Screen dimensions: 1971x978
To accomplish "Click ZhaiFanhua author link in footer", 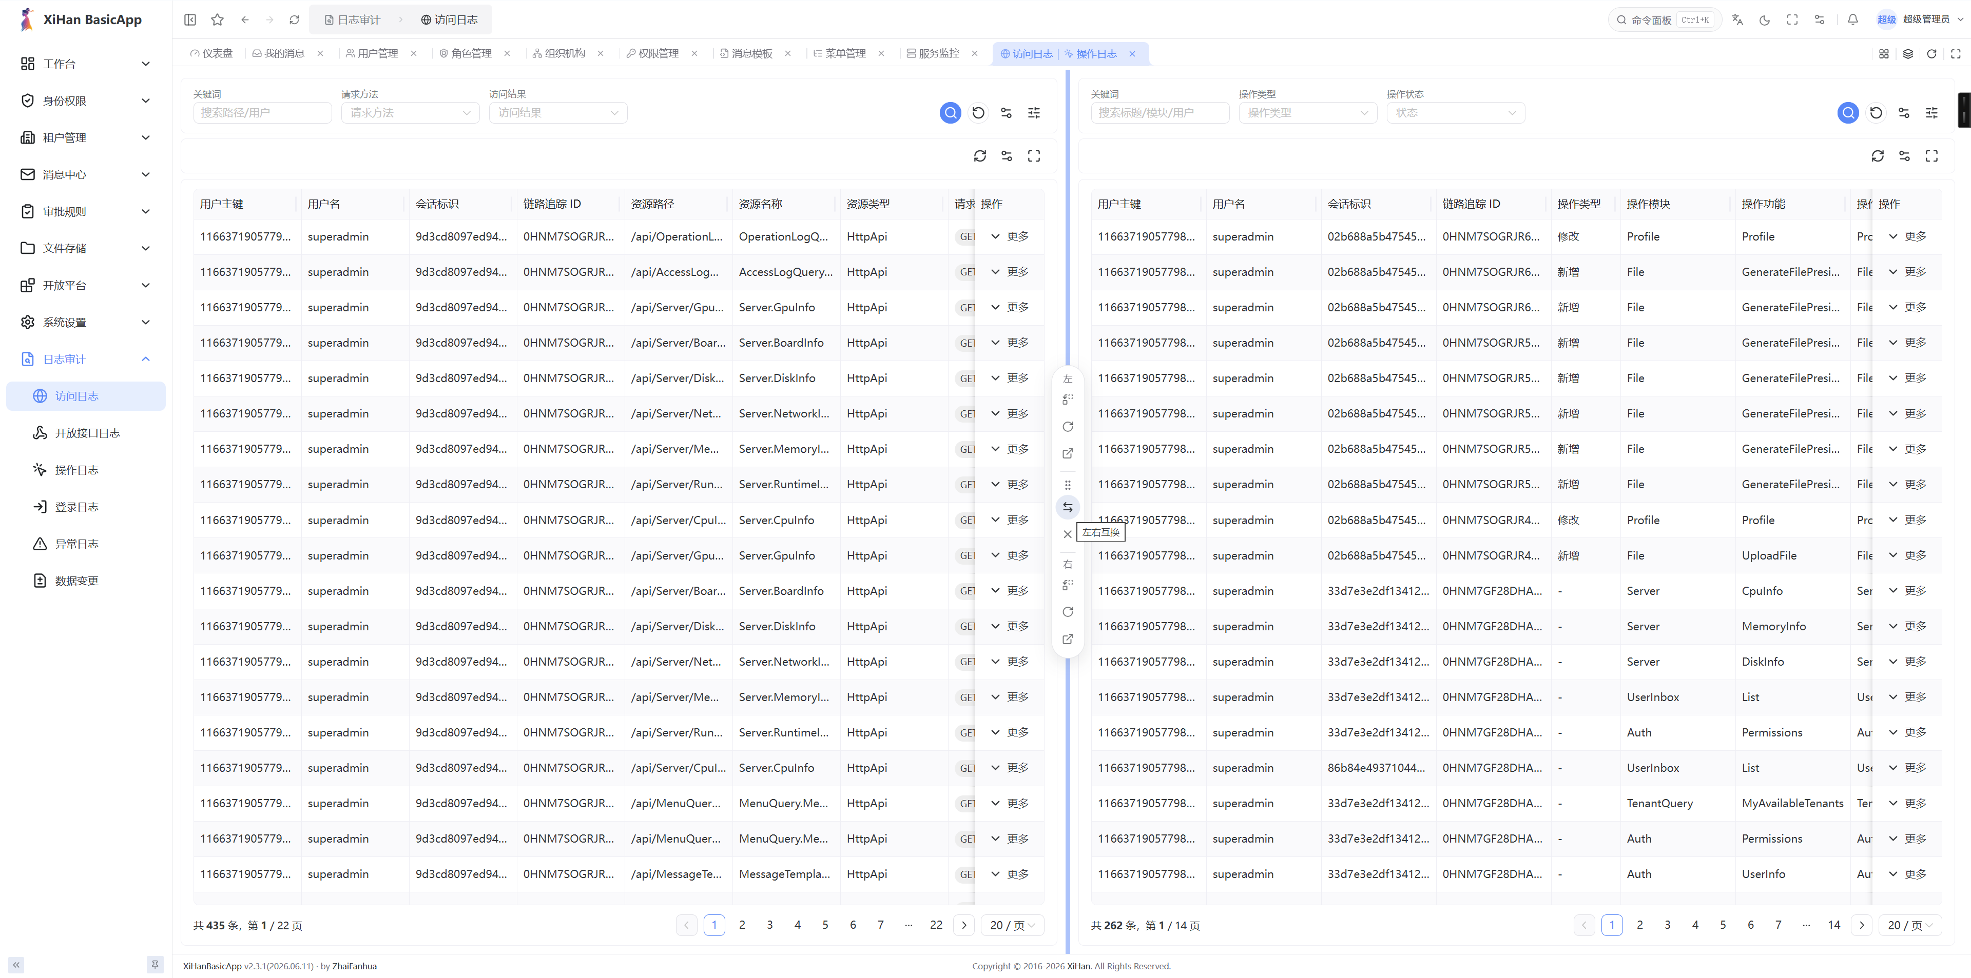I will point(354,967).
